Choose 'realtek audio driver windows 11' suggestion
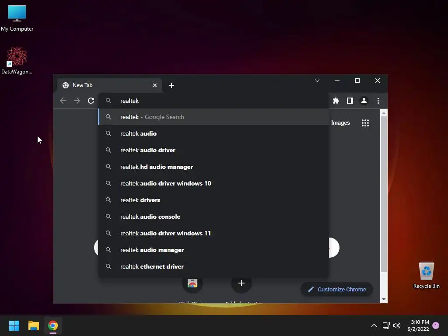Screen dimensions: 448x336 pos(213,233)
